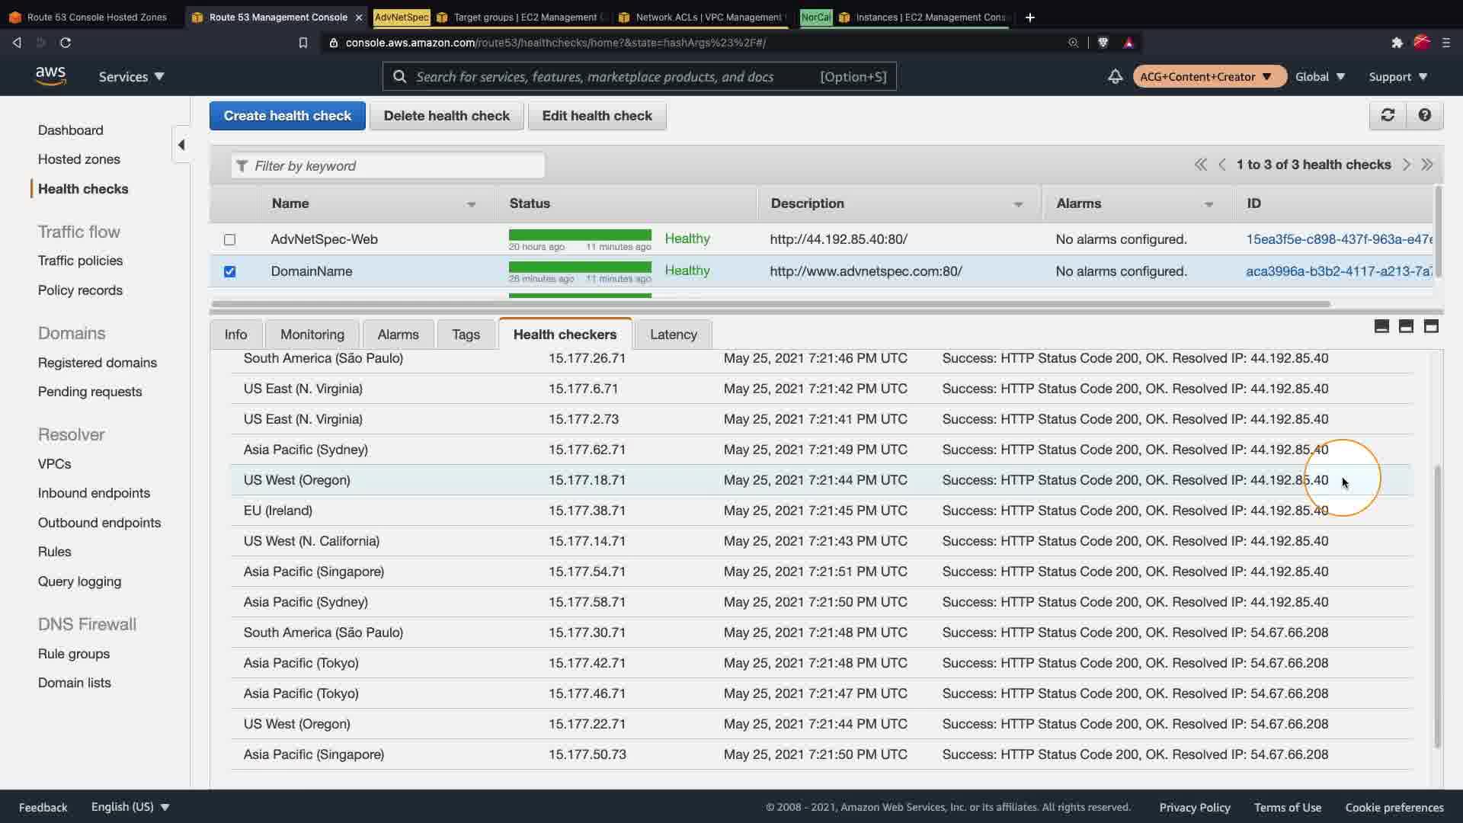Click the notifications bell icon
Screen dimensions: 1463x823
(1115, 76)
